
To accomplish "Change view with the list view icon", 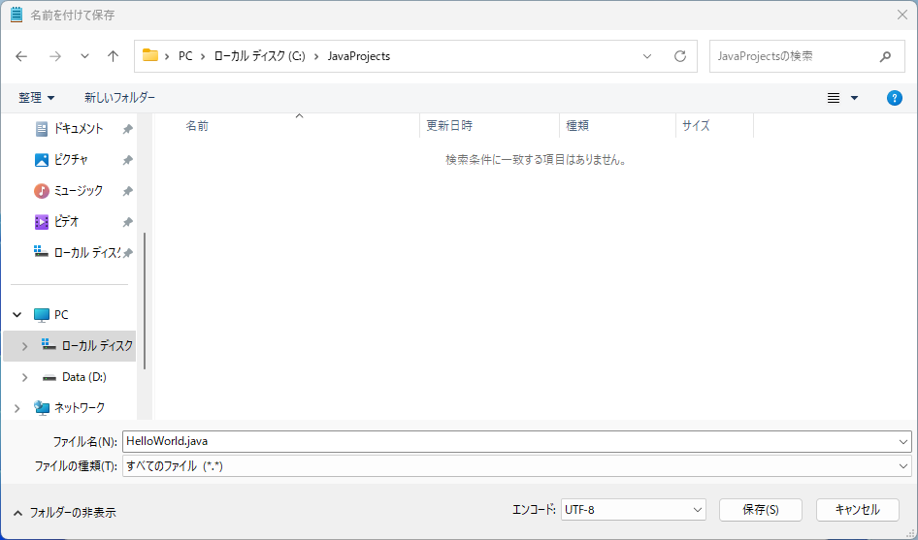I will [x=834, y=98].
